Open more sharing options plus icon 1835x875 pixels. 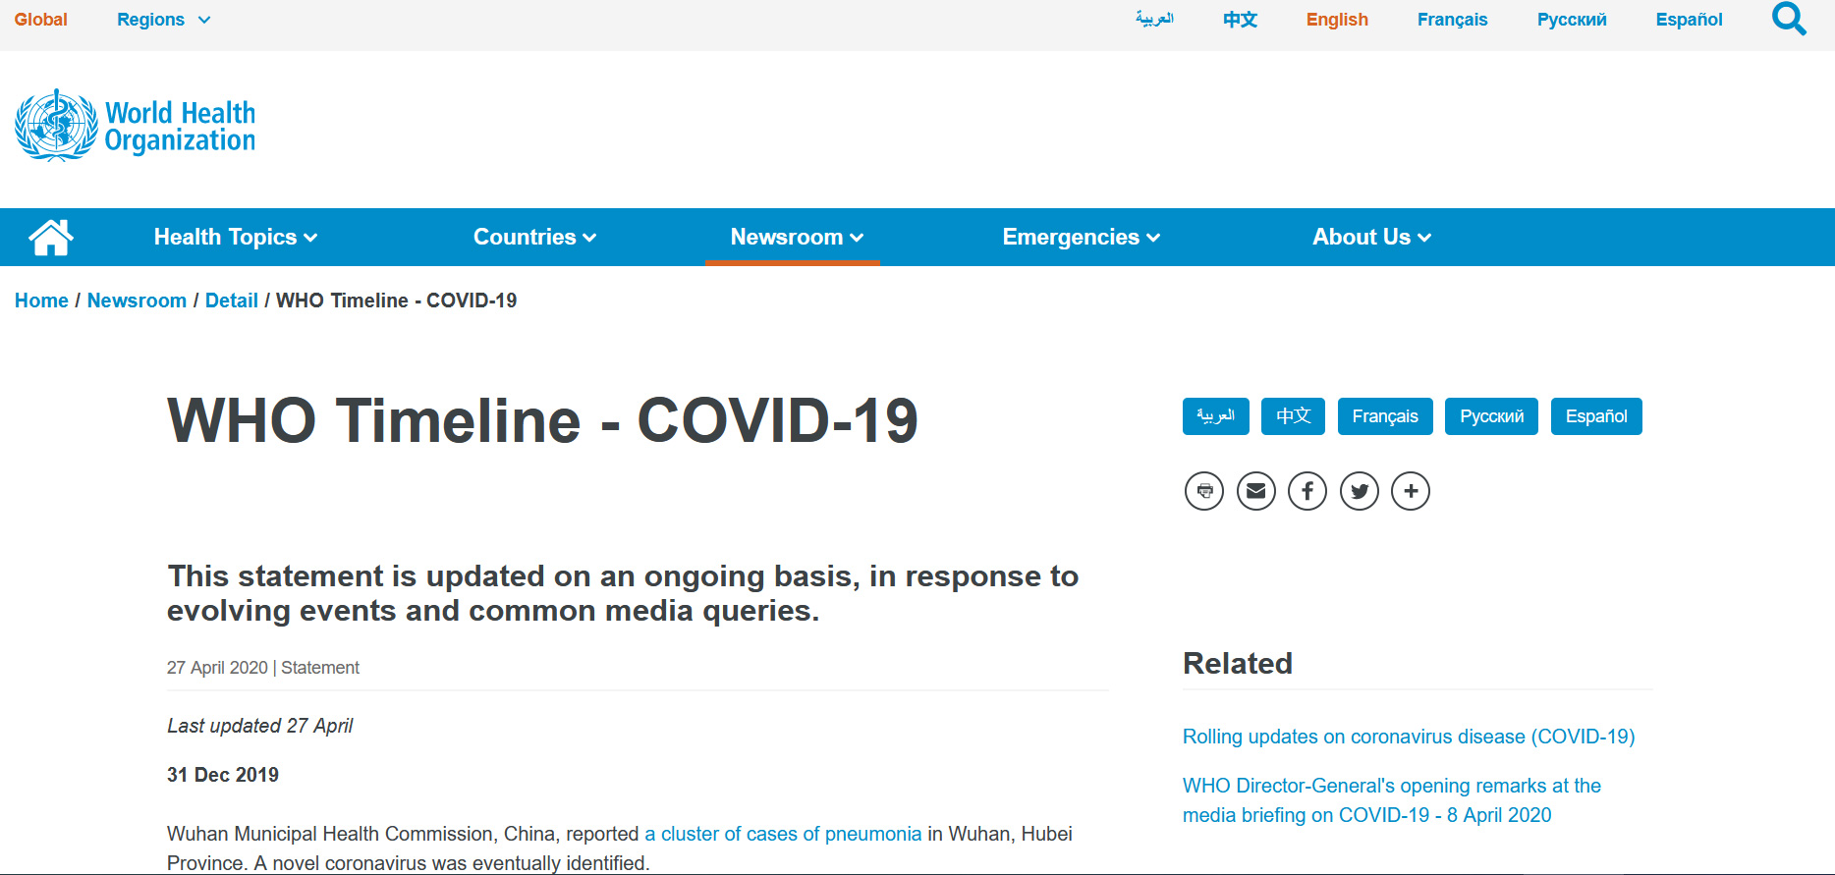click(1411, 491)
